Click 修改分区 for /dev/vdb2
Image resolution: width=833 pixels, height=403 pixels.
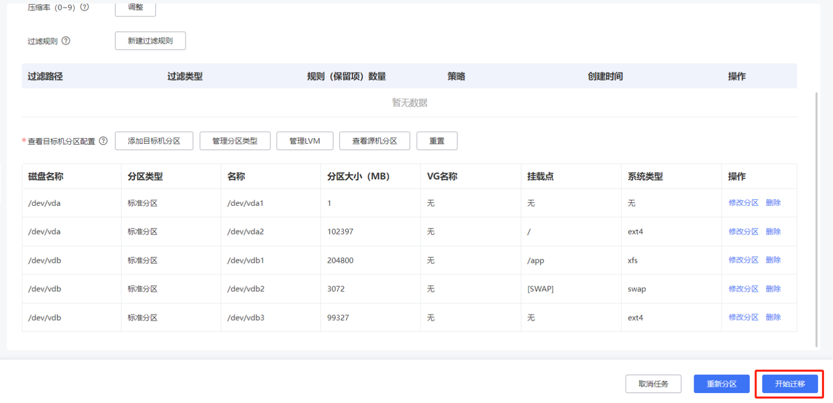pyautogui.click(x=743, y=289)
